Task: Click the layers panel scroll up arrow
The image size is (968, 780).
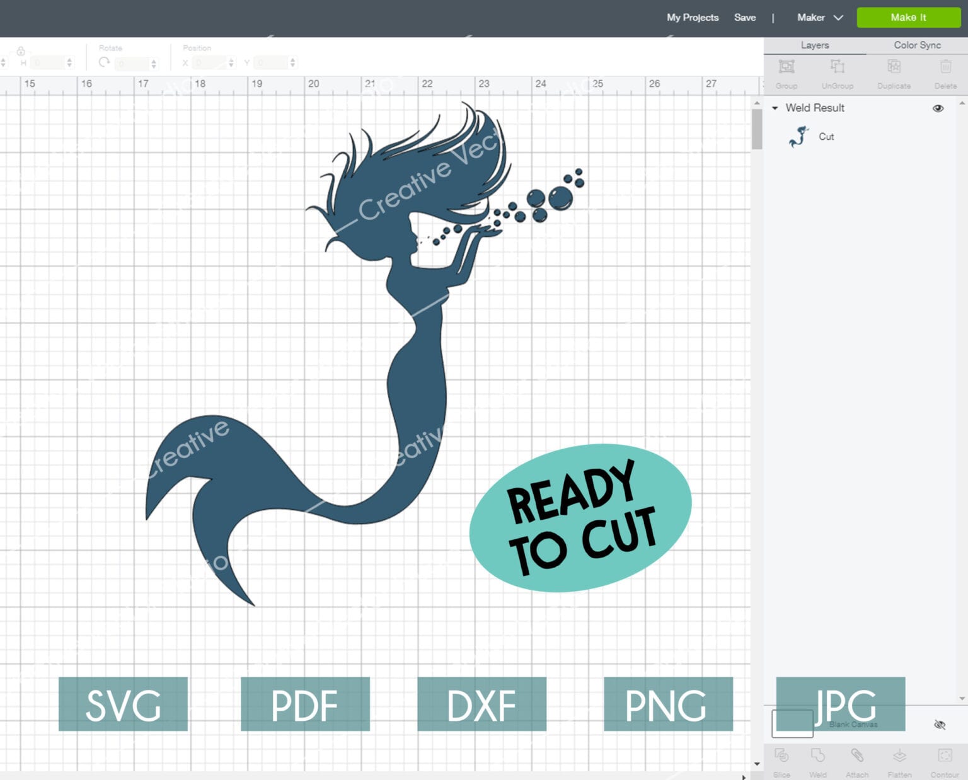Action: [962, 103]
